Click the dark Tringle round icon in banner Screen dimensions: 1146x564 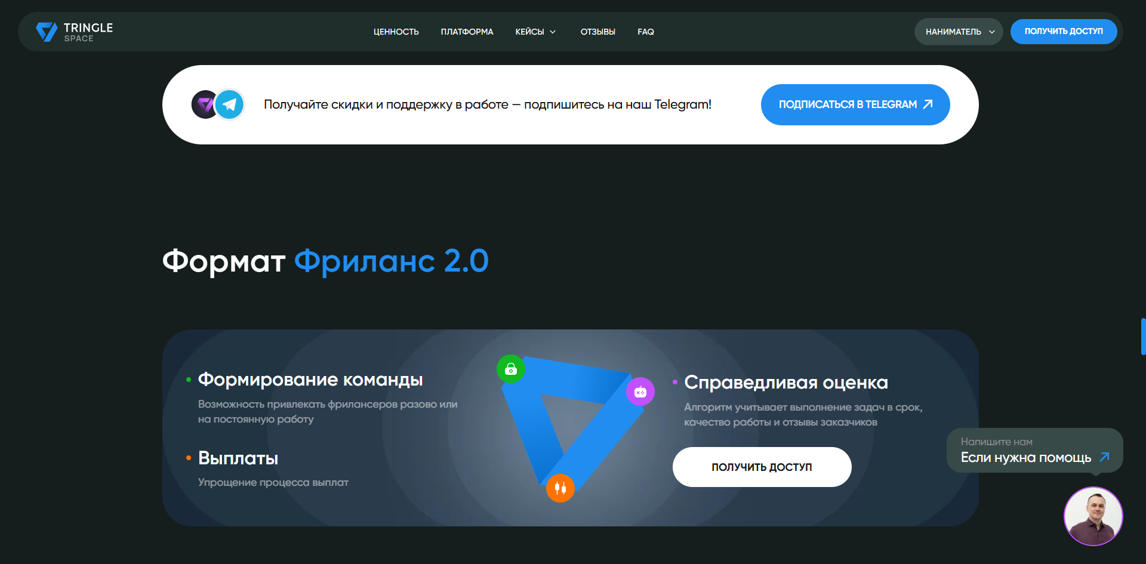pyautogui.click(x=203, y=104)
